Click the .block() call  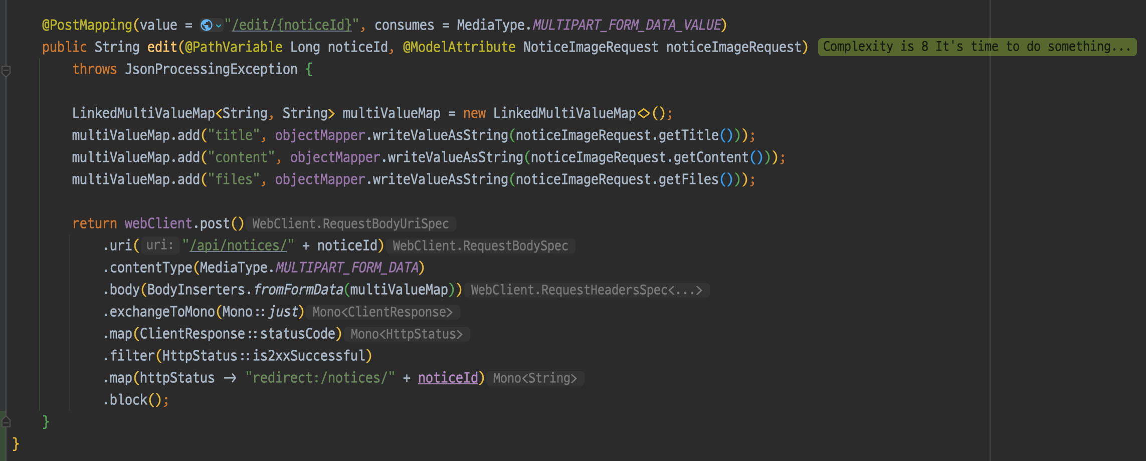coord(132,400)
